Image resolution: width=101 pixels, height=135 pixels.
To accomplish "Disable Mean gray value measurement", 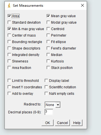I will pos(48,16).
